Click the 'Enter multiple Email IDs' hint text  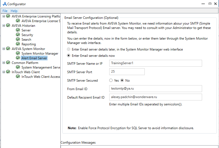tap(146, 104)
